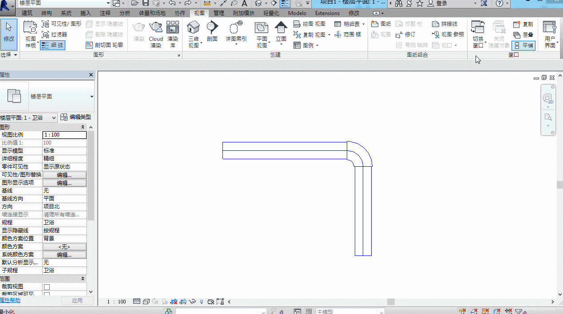563x314 pixels.
Task: Open Cloud 渲染 rendering tool
Action: pyautogui.click(x=156, y=34)
